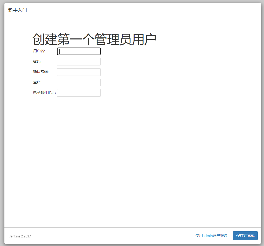Focus the 用户名 username input field
The width and height of the screenshot is (264, 246).
coord(79,51)
